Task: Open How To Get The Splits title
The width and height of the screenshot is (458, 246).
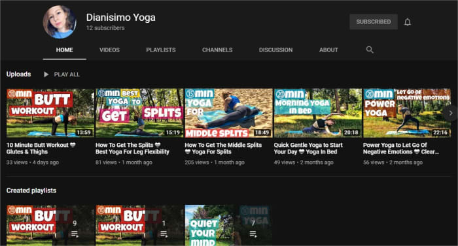Action: coord(132,148)
